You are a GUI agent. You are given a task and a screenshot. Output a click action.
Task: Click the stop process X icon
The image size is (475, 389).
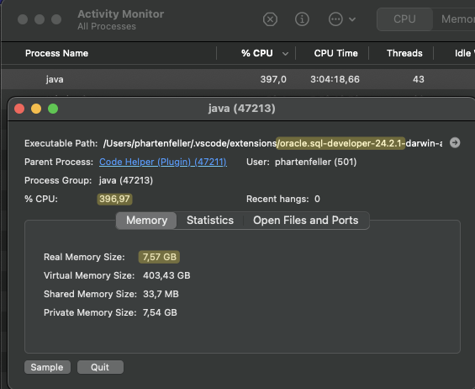coord(270,19)
